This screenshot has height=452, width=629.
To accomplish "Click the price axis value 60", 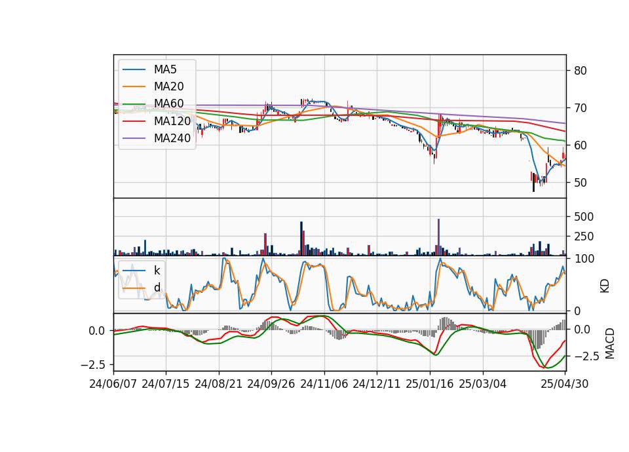I will coord(581,145).
